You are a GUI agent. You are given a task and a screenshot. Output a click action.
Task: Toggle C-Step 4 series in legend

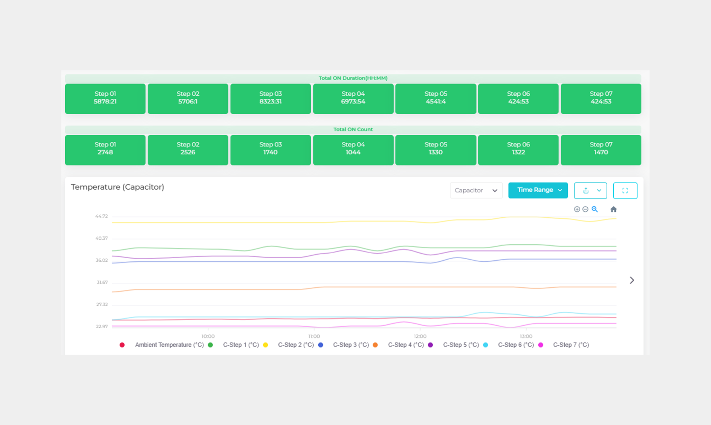tap(406, 345)
